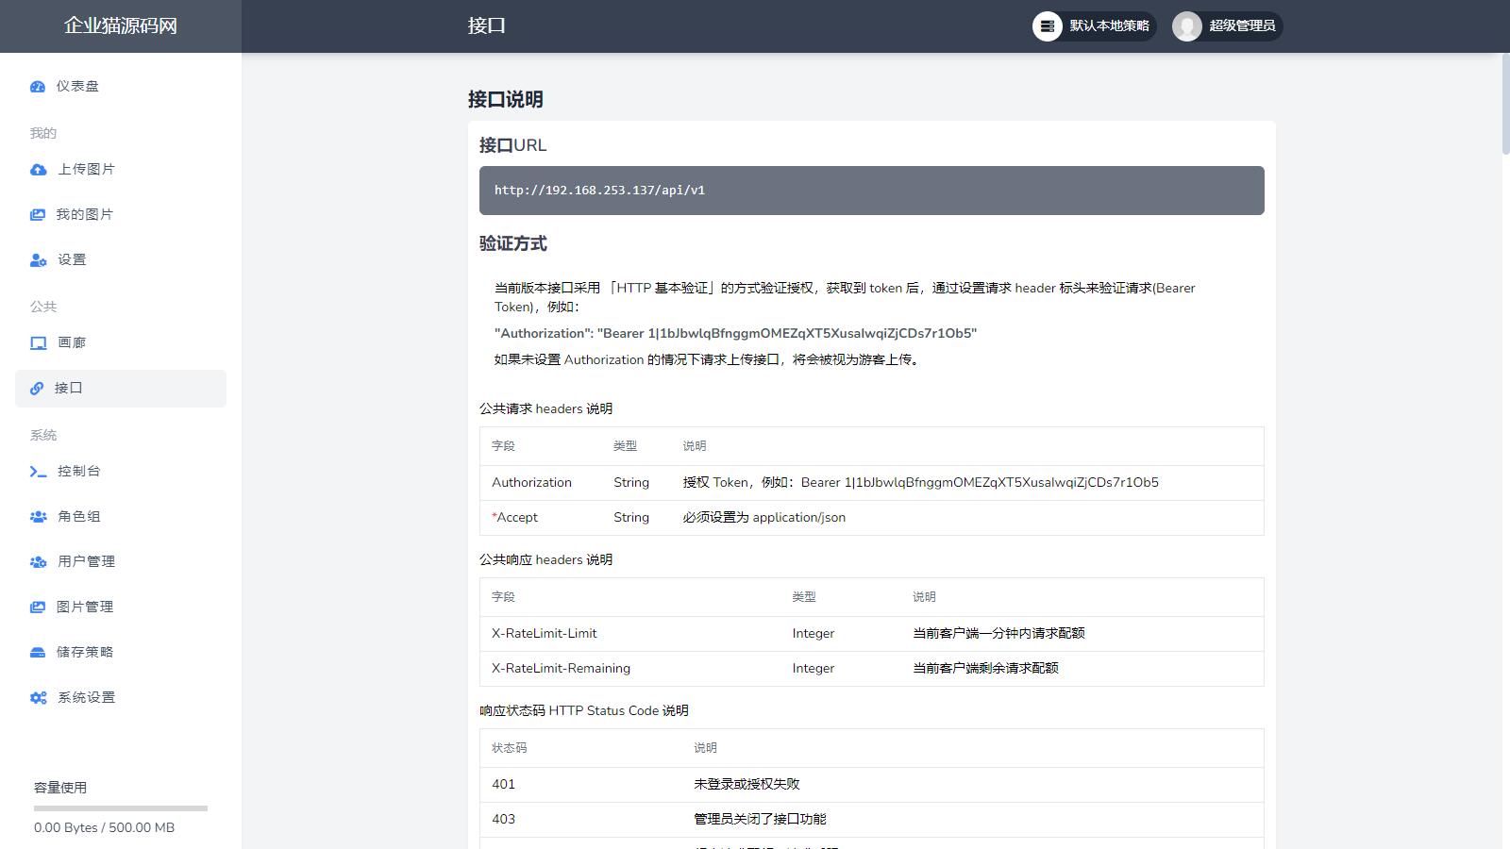Viewport: 1510px width, 849px height.
Task: Open 用户管理 in the sidebar
Action: click(86, 562)
